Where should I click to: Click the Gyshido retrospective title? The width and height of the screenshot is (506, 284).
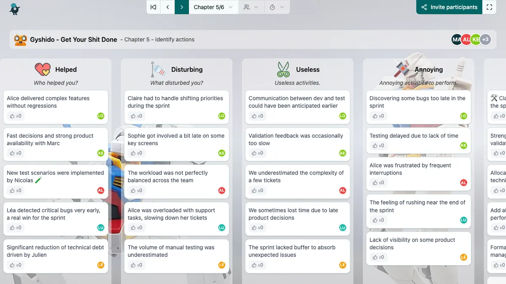coord(73,40)
